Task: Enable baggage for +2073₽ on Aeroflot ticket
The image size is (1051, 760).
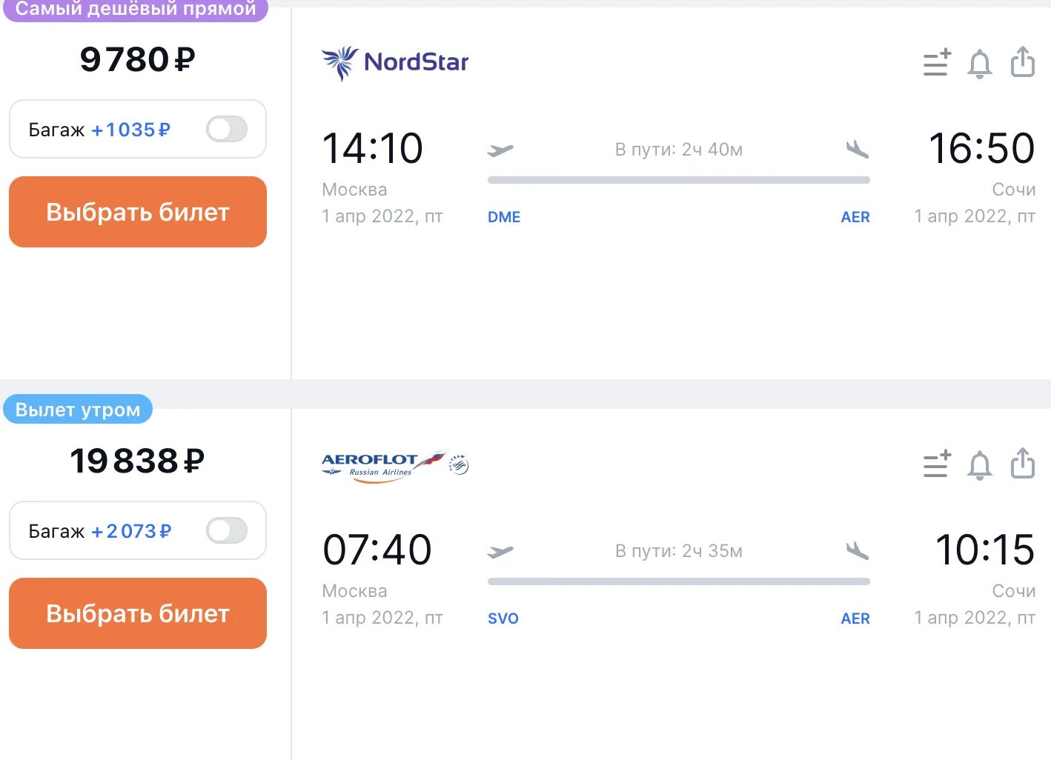Action: coord(227,531)
